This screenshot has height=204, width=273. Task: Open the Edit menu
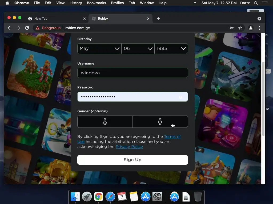coord(48,3)
